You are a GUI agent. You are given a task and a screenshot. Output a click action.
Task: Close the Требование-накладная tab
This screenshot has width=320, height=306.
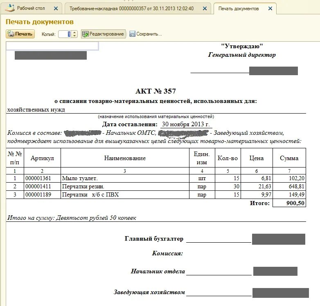pos(205,8)
